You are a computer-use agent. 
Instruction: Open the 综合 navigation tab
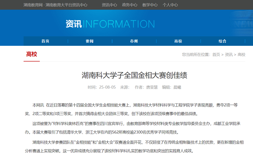(222, 41)
